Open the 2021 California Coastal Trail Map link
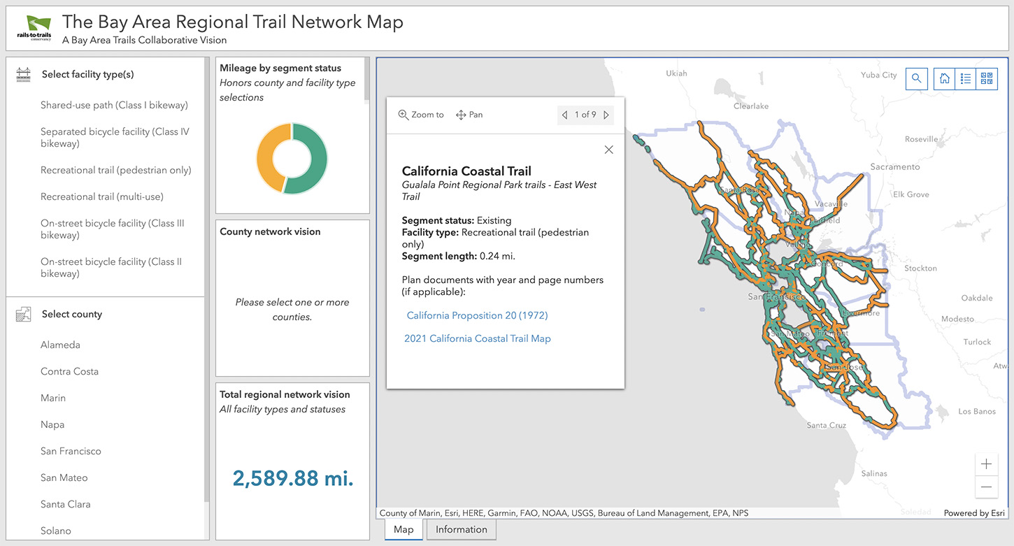 (x=478, y=338)
